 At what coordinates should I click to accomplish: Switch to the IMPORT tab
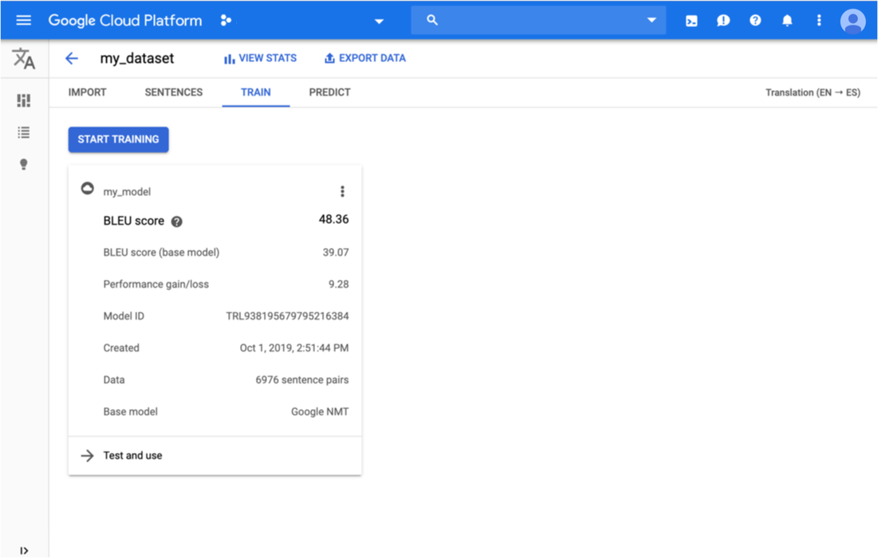[x=87, y=92]
